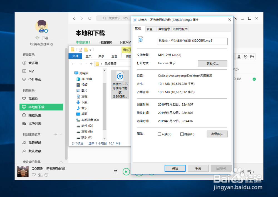Click the 开通 VIP diamond link
Screen dimensions: 278x197
[42, 38]
